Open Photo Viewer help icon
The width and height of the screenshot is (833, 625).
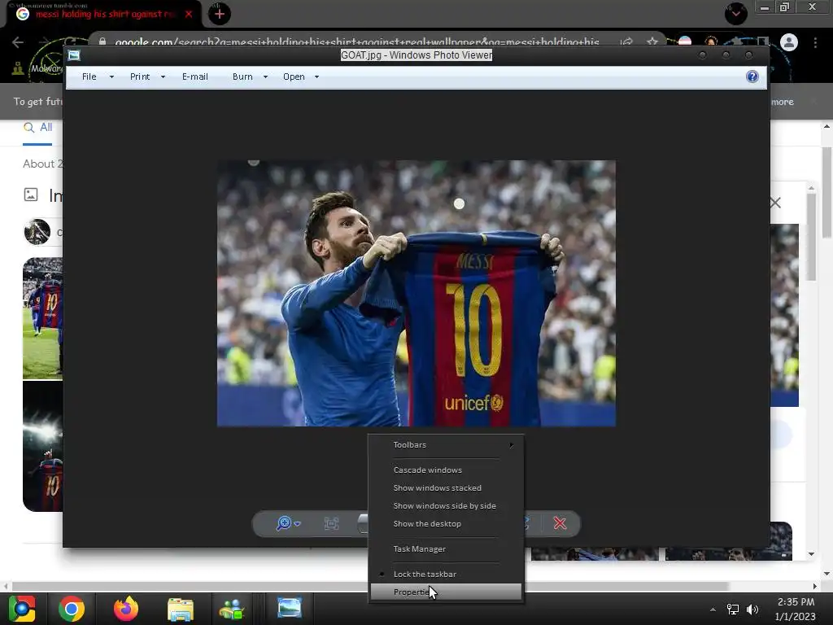point(752,76)
